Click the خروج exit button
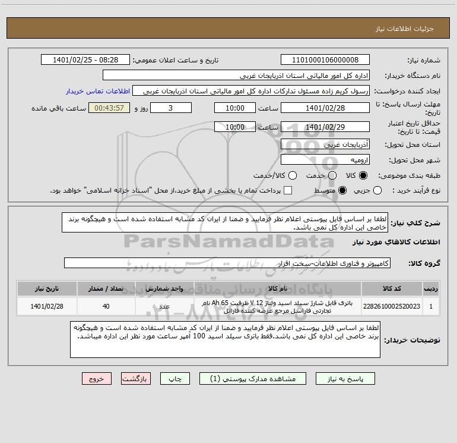The image size is (457, 443). 97,379
